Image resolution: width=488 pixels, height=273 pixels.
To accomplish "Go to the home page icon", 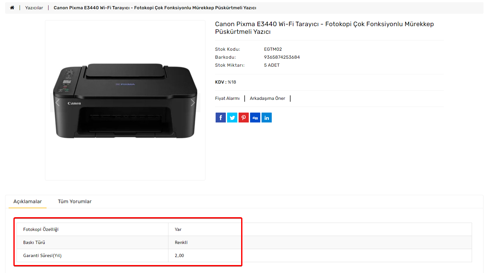I will point(12,8).
